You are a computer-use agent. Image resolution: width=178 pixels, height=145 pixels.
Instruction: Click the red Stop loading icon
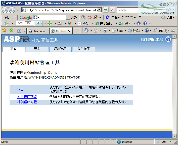tap(112, 10)
